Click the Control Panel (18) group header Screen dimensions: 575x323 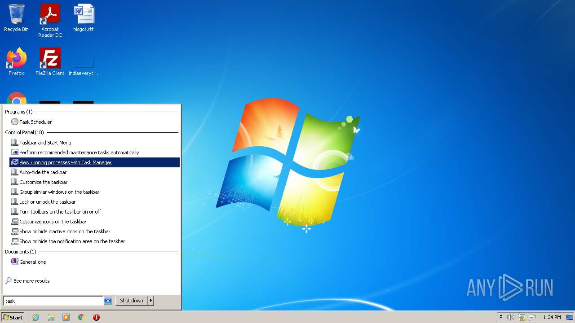click(25, 132)
